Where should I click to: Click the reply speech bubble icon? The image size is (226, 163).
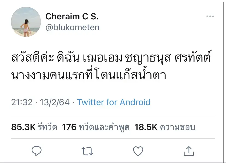[36, 150]
